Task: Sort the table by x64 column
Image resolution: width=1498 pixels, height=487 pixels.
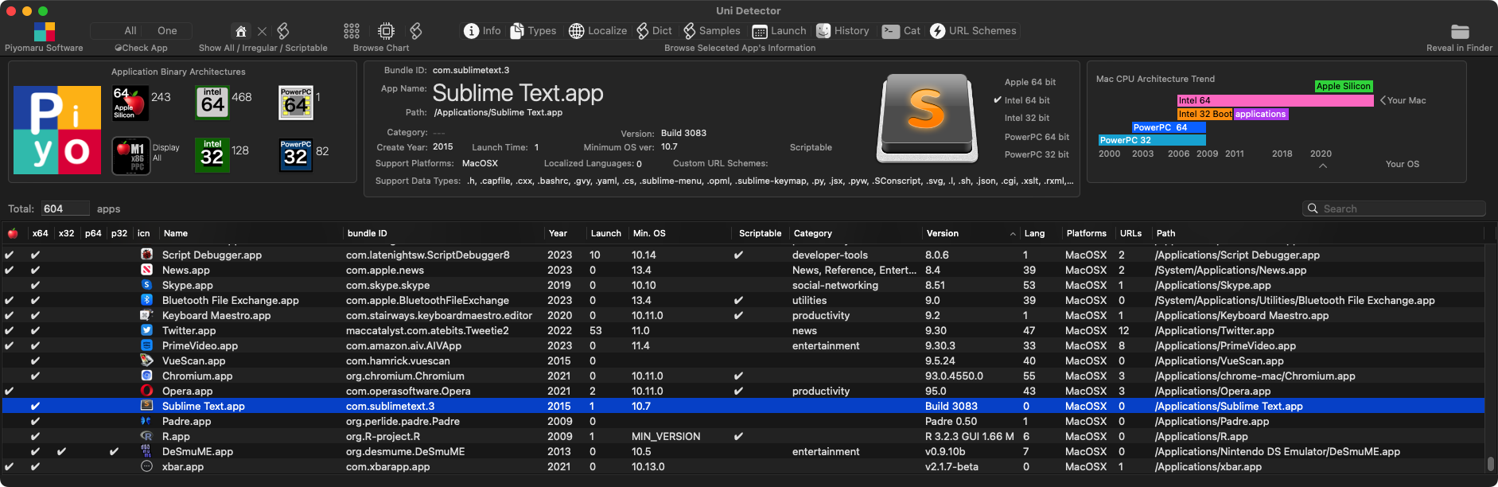Action: (41, 233)
